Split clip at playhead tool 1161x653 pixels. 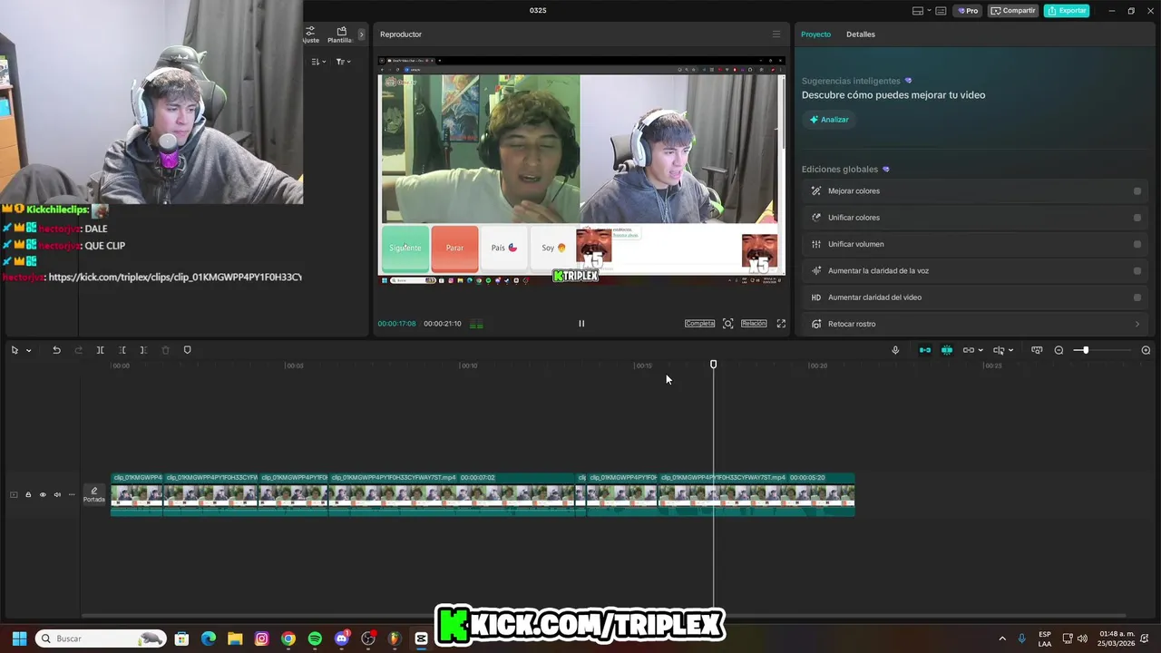pos(101,350)
